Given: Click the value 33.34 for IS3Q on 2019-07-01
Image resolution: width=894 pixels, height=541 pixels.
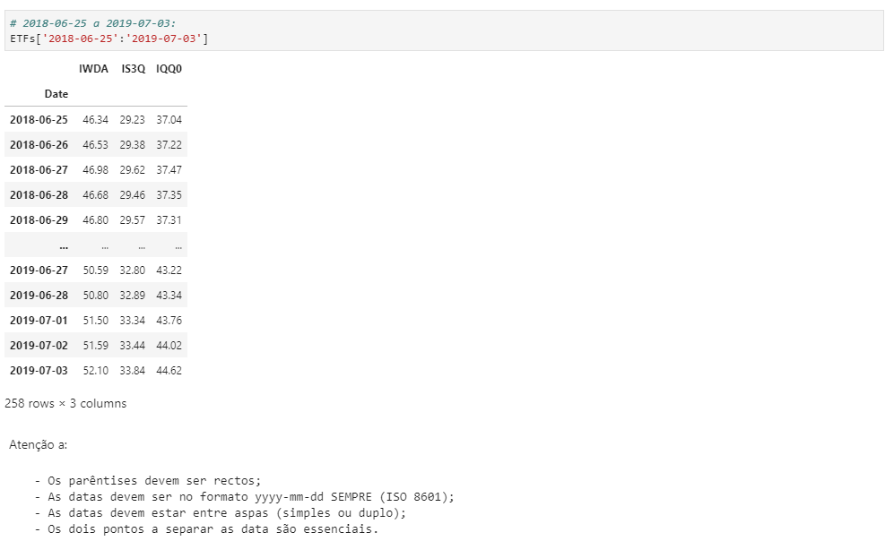Looking at the screenshot, I should pyautogui.click(x=132, y=320).
